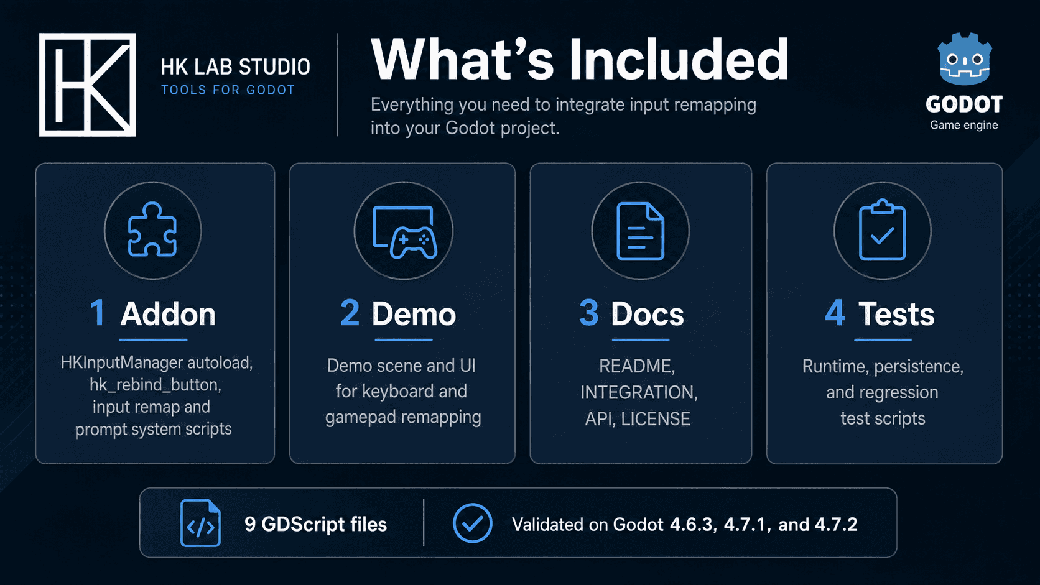Click the "Validated on Godot 4.6.3, 4.7.1, and 4.7.2" text
The width and height of the screenshot is (1040, 585).
click(x=684, y=524)
